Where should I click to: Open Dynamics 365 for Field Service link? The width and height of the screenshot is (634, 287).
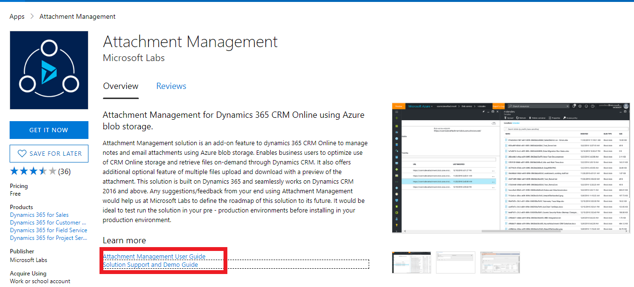(x=49, y=230)
